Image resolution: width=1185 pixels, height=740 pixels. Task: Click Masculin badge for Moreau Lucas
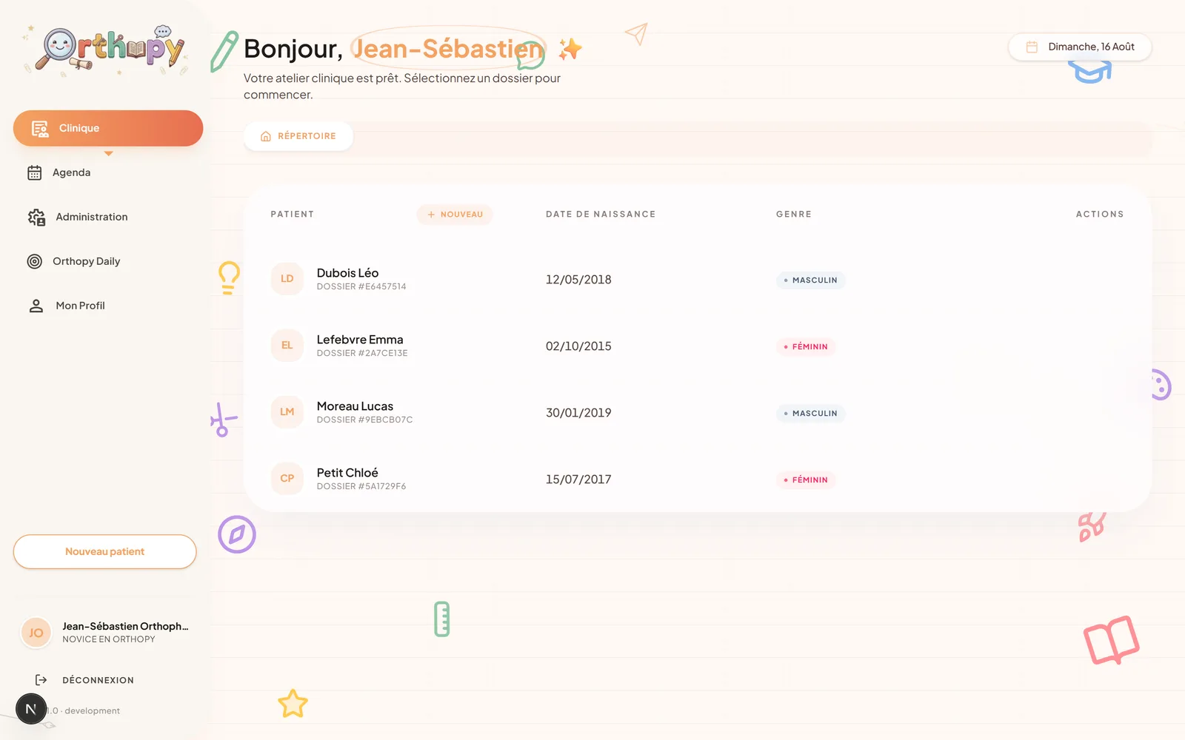click(x=811, y=414)
